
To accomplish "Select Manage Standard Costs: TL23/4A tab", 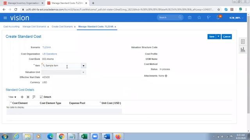I will pyautogui.click(x=96, y=27).
